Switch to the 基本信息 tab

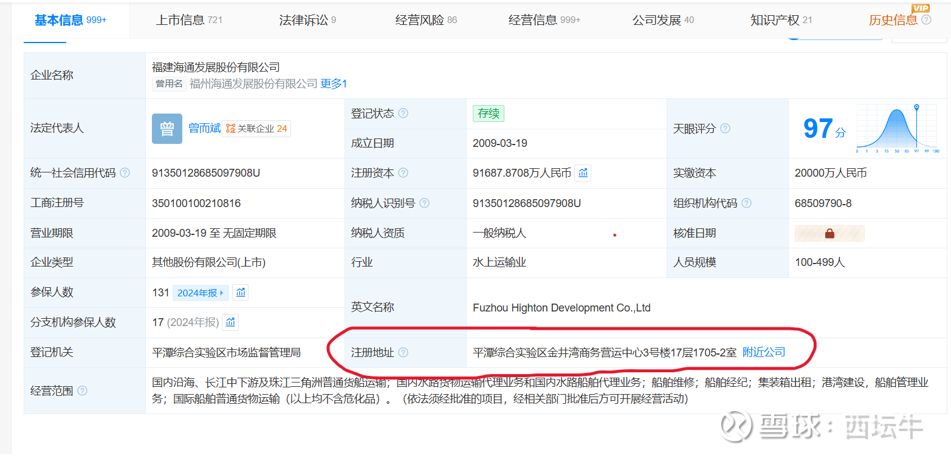pyautogui.click(x=70, y=20)
